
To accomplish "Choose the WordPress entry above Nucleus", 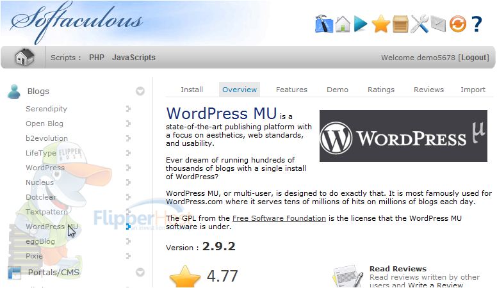I will click(45, 168).
